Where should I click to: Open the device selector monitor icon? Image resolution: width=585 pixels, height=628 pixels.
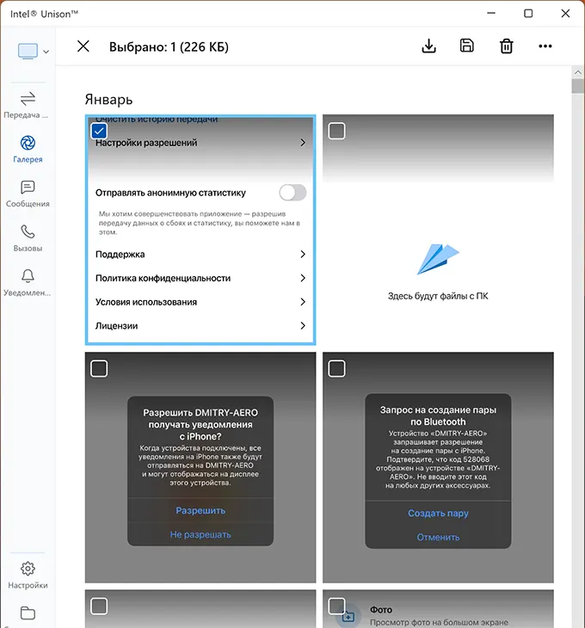tap(28, 52)
